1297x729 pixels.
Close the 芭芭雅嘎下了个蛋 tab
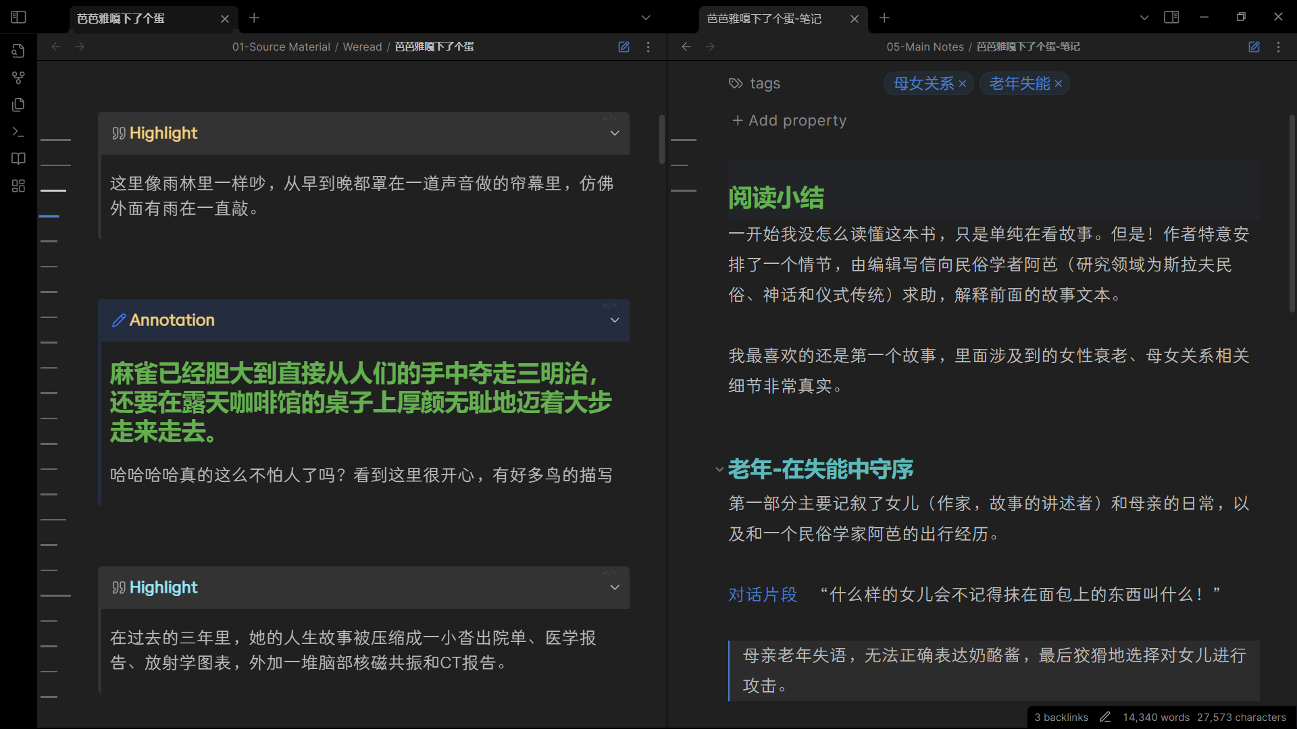coord(225,19)
